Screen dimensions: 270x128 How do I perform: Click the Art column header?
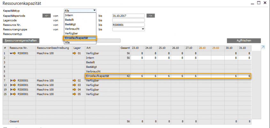tap(102, 48)
